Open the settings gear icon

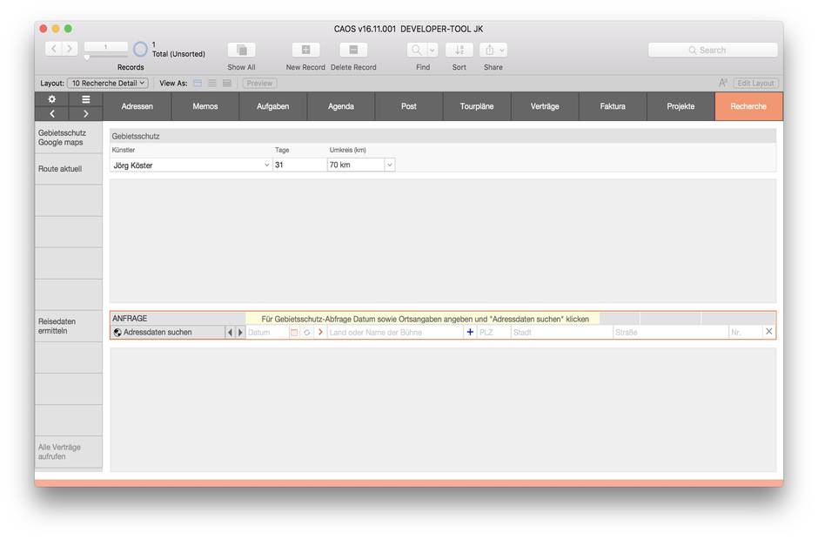[51, 99]
